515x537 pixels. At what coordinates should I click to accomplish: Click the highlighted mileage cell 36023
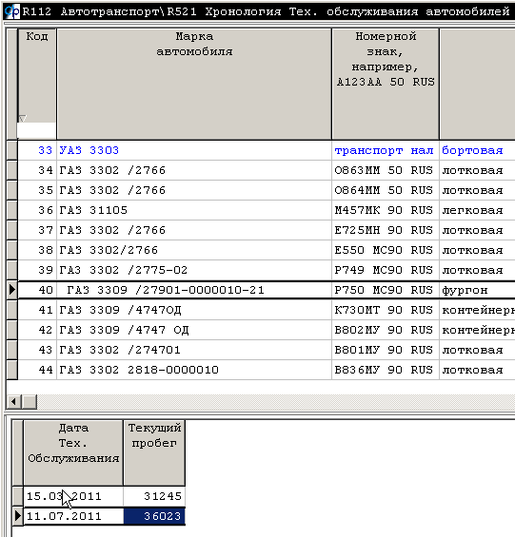pos(154,516)
